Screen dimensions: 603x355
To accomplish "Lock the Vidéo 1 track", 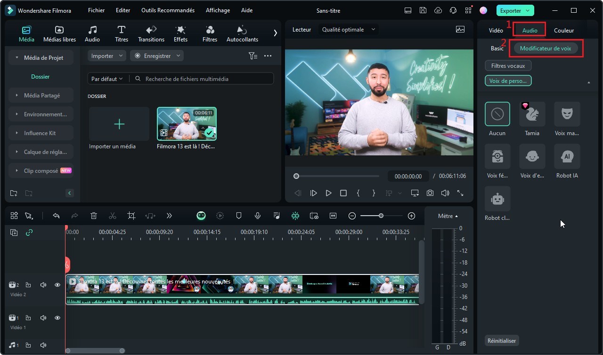I will click(28, 318).
